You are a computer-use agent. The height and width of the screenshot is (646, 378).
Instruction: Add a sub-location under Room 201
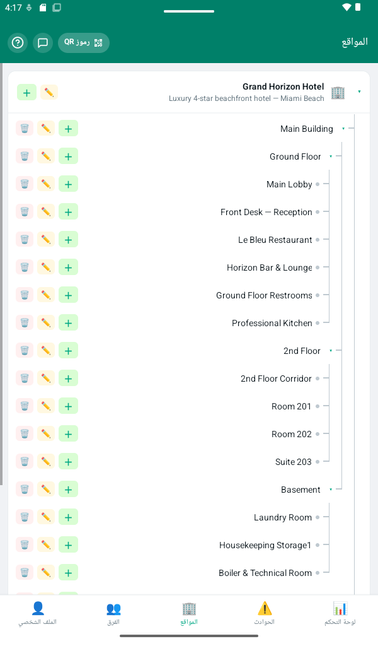[68, 406]
